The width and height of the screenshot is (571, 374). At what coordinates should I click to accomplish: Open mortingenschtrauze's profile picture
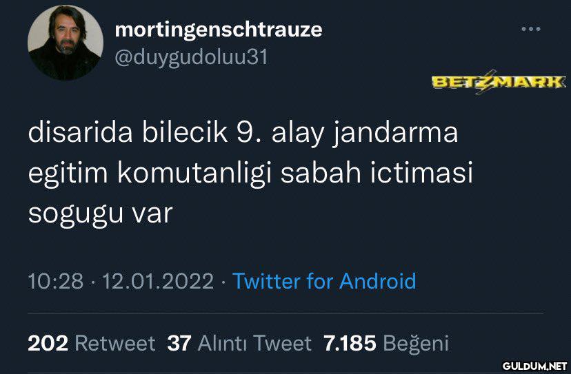pyautogui.click(x=66, y=43)
